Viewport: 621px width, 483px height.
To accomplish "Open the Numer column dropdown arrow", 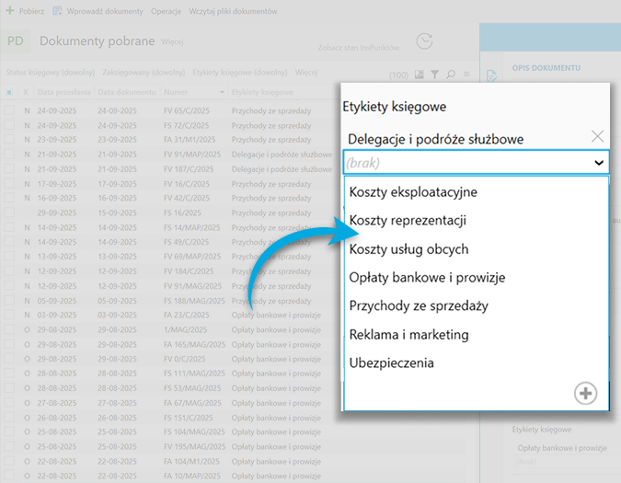I will point(222,93).
